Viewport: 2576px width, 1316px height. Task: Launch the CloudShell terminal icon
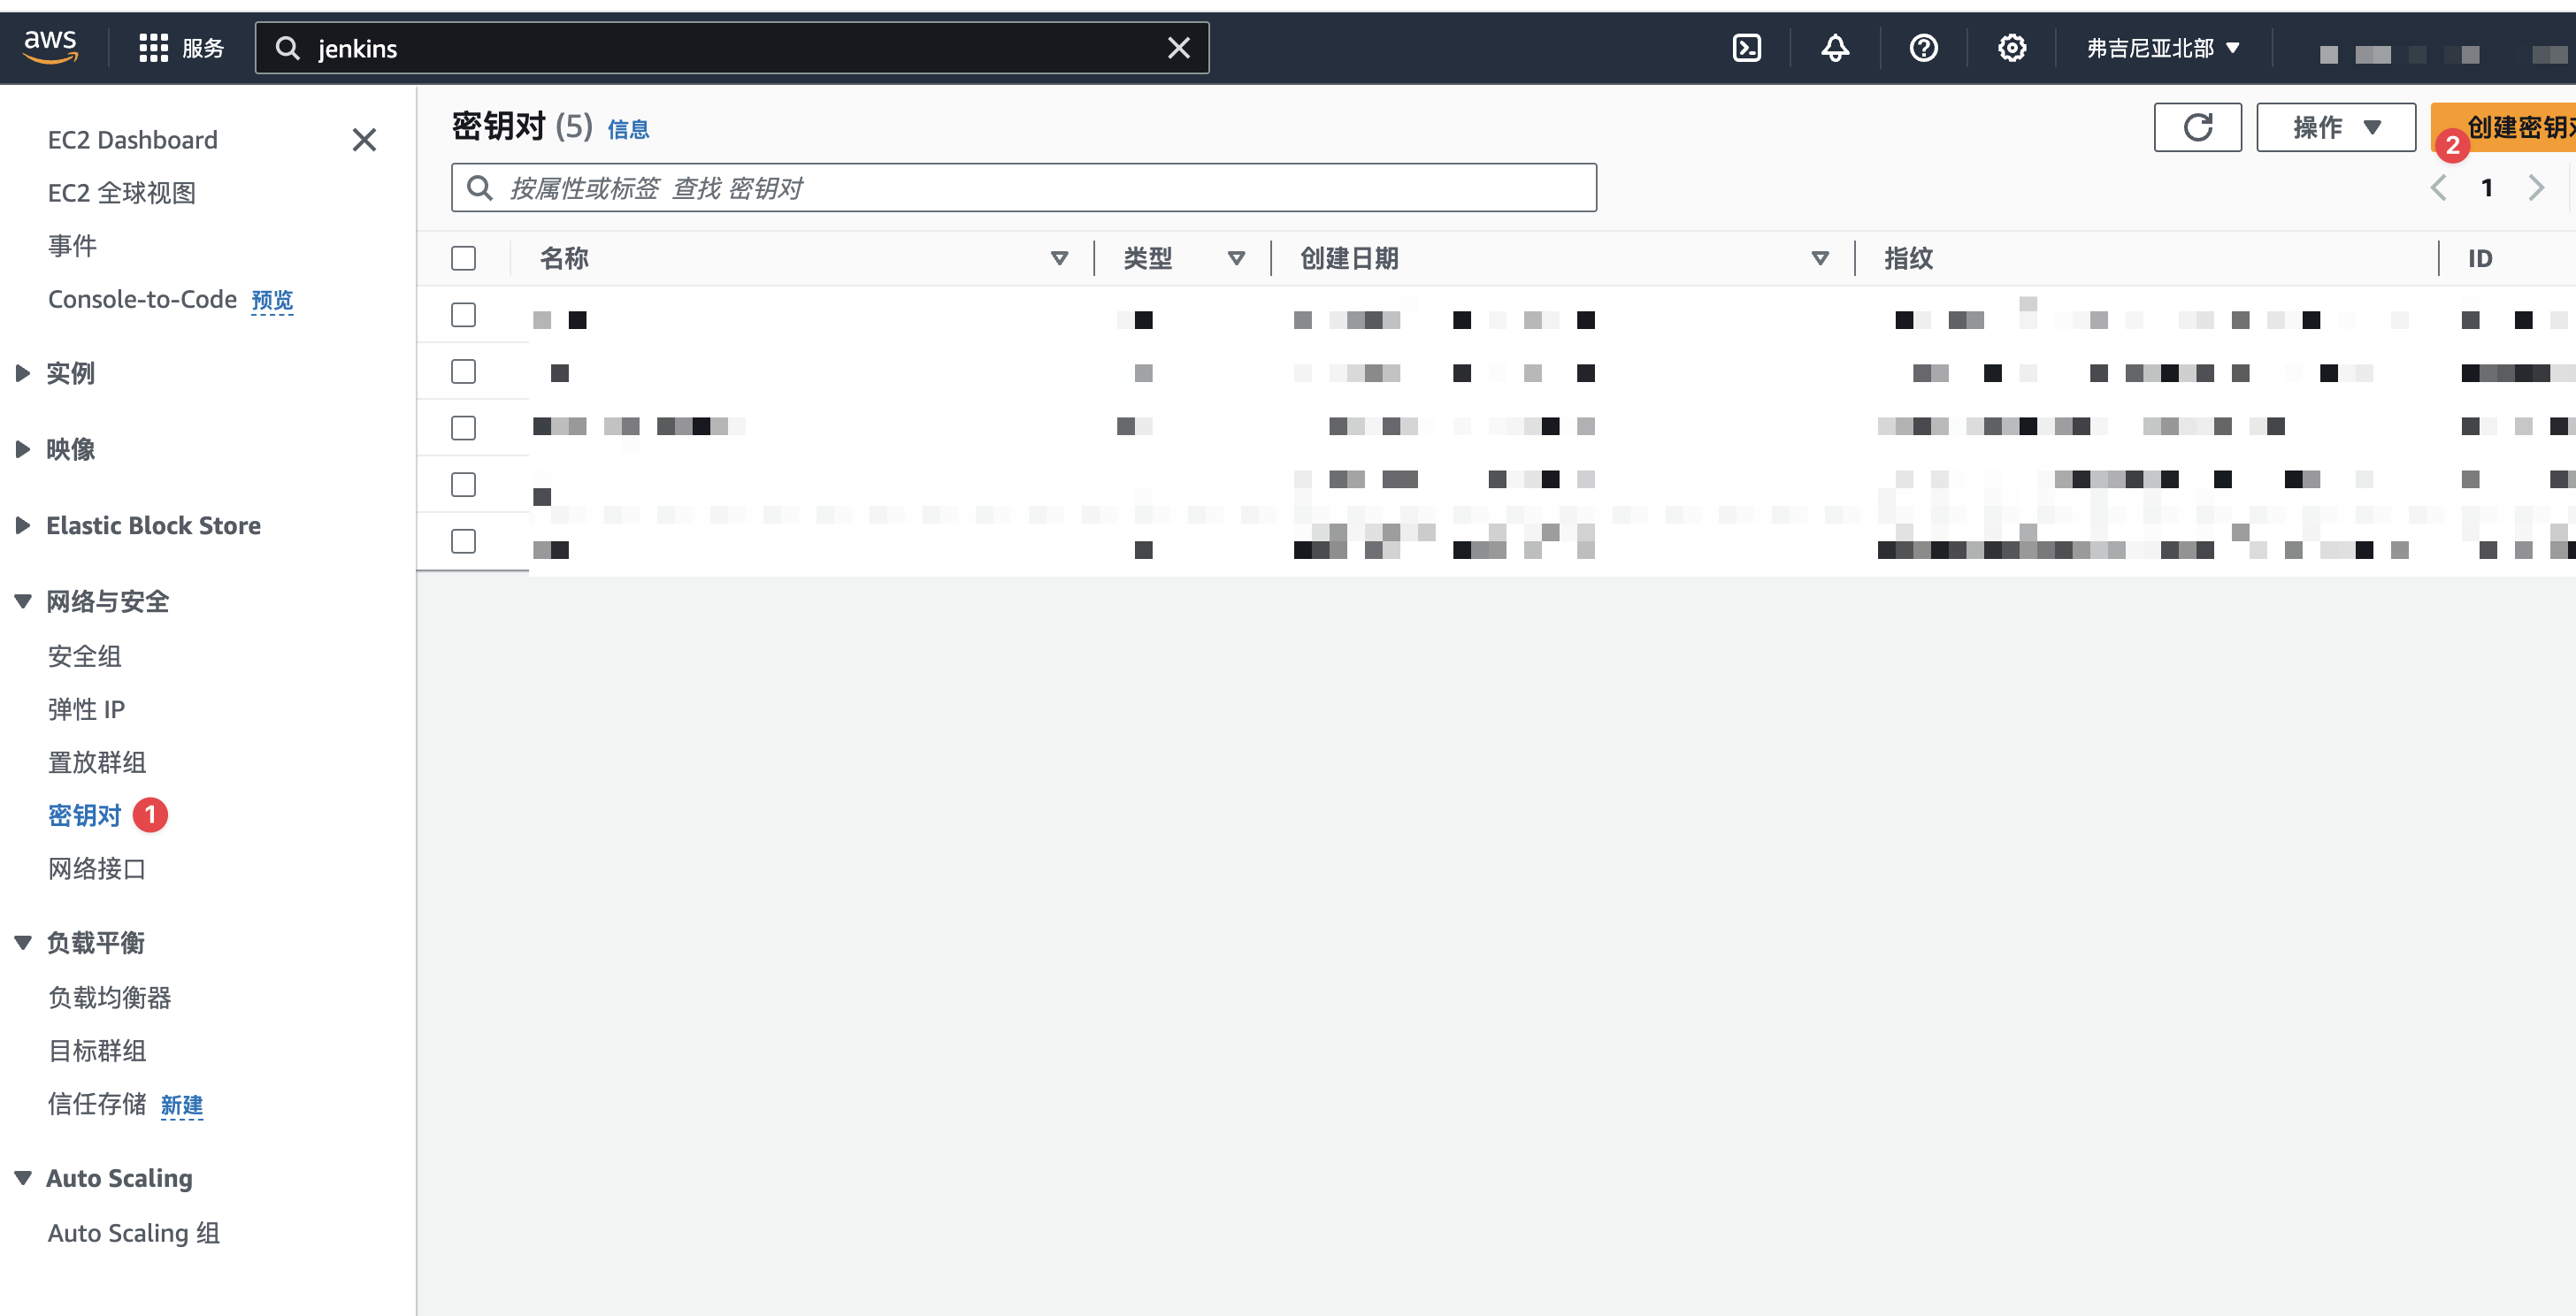(1747, 48)
